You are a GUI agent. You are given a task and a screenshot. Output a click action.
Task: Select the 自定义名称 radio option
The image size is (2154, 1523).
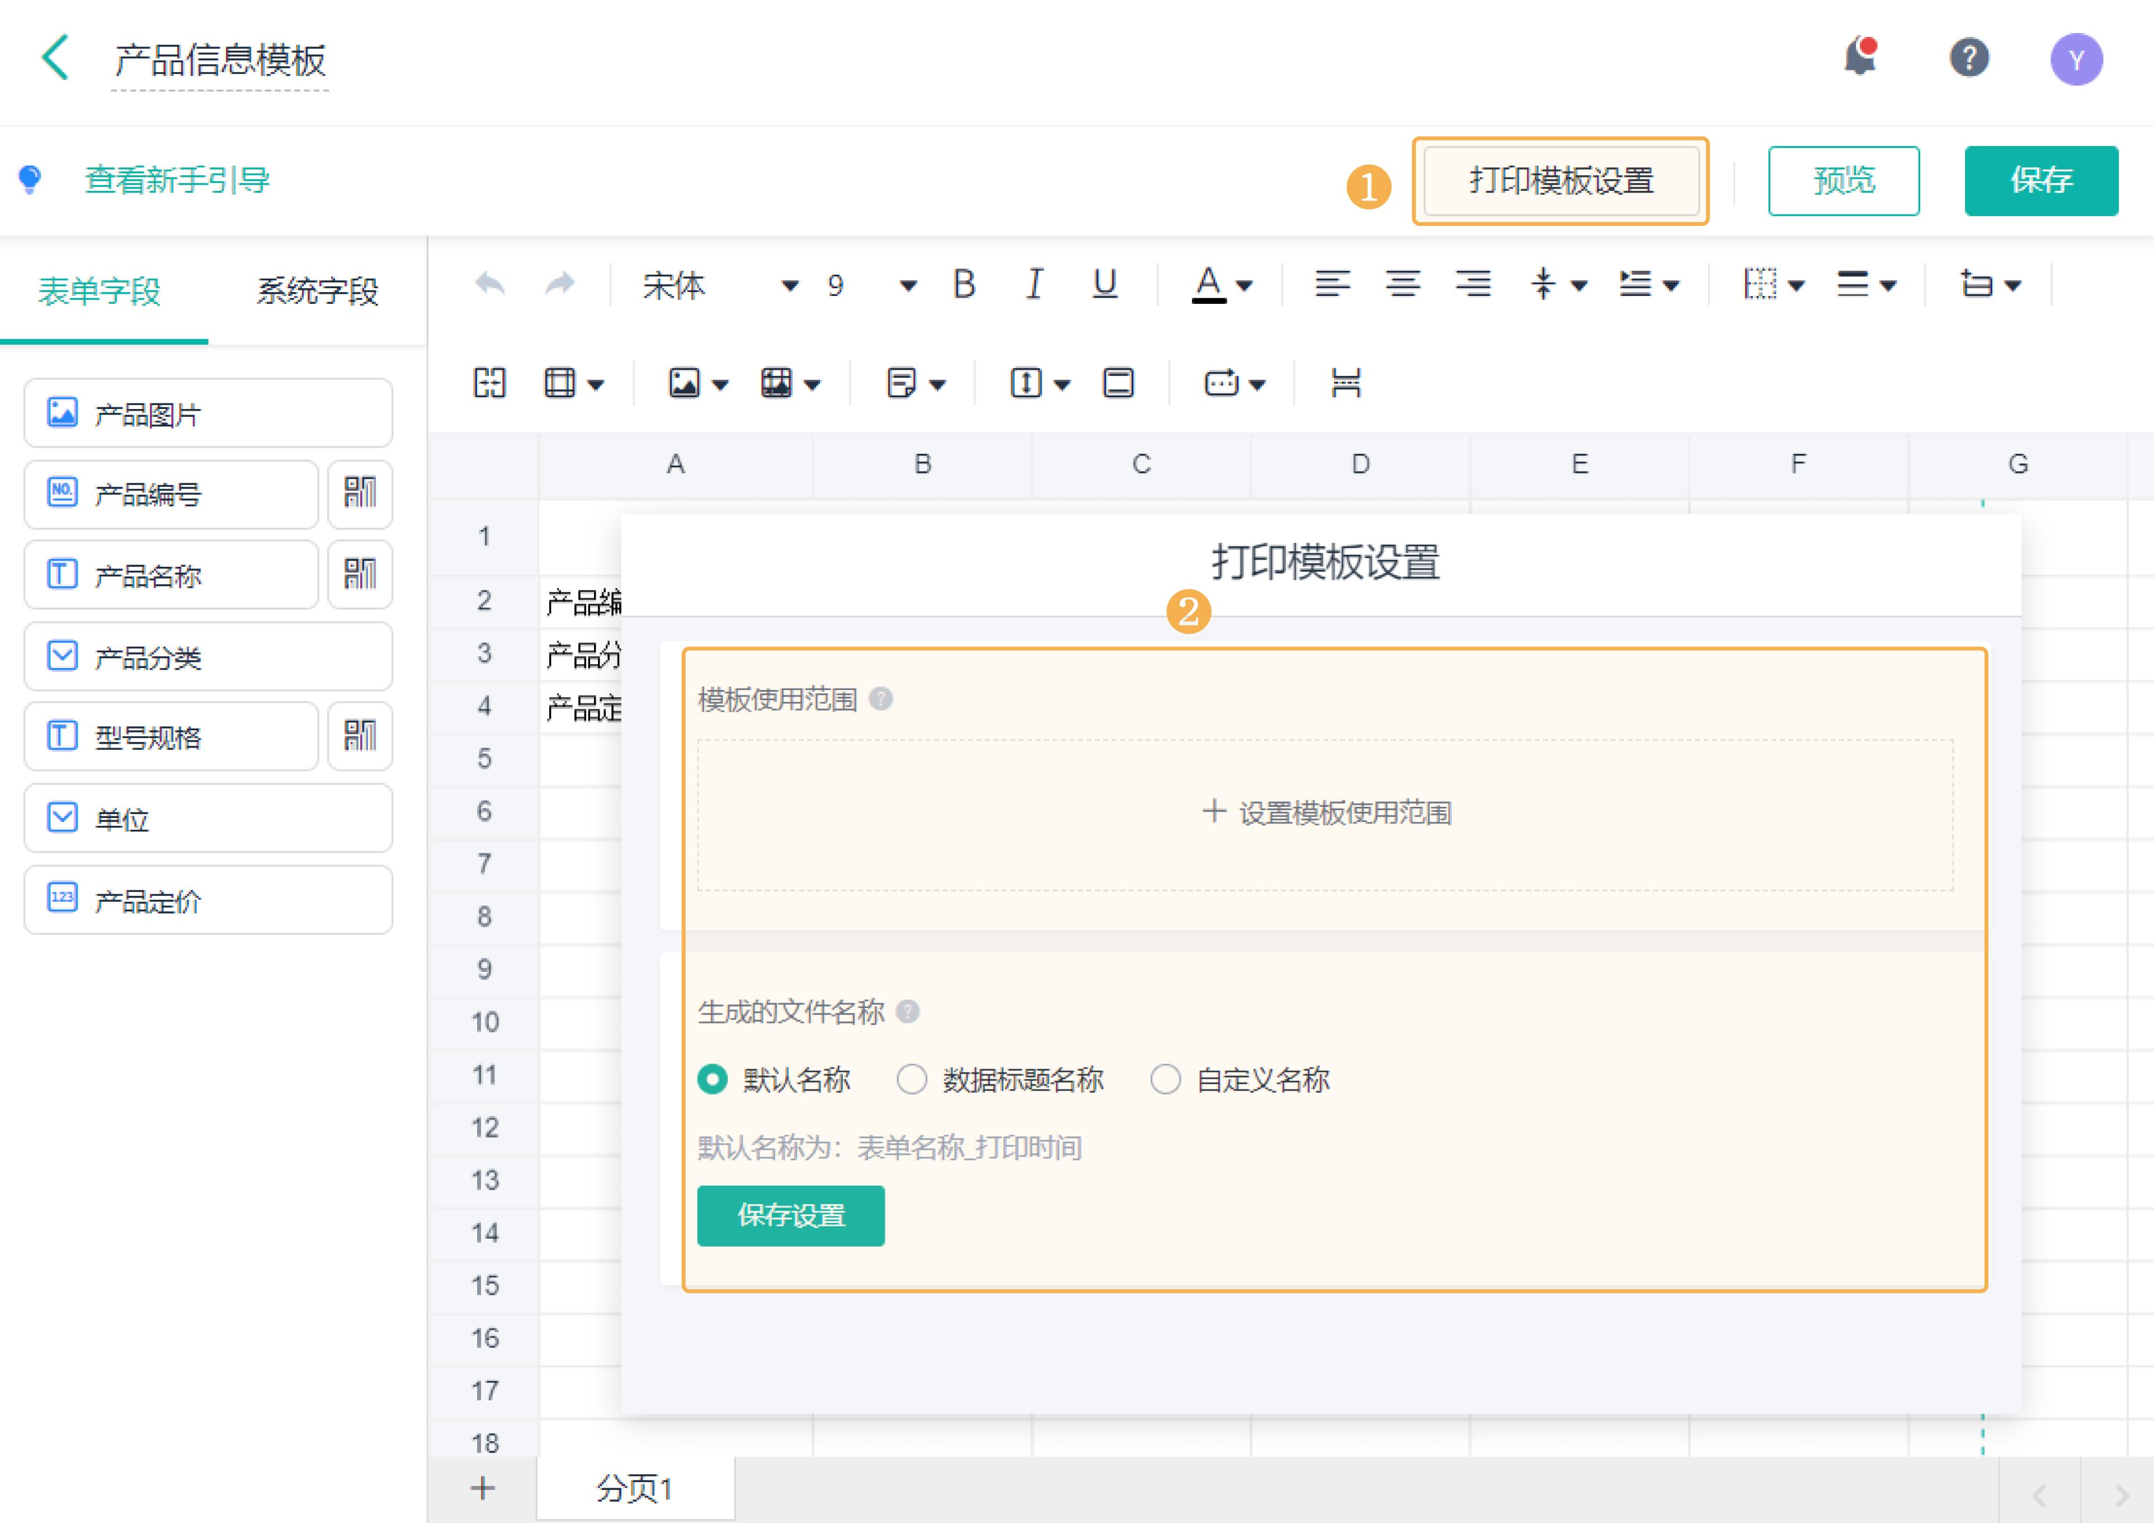pyautogui.click(x=1166, y=1080)
